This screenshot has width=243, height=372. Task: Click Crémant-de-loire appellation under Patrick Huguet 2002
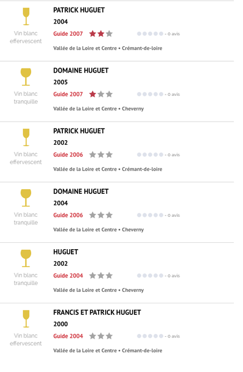(x=142, y=169)
